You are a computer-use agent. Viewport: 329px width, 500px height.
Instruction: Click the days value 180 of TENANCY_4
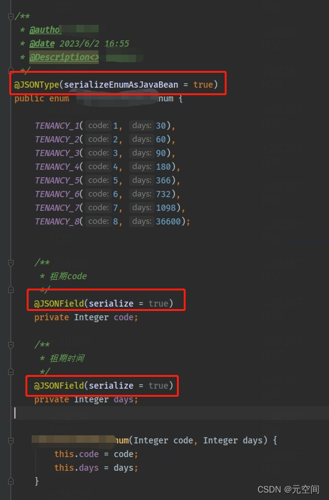pyautogui.click(x=163, y=167)
